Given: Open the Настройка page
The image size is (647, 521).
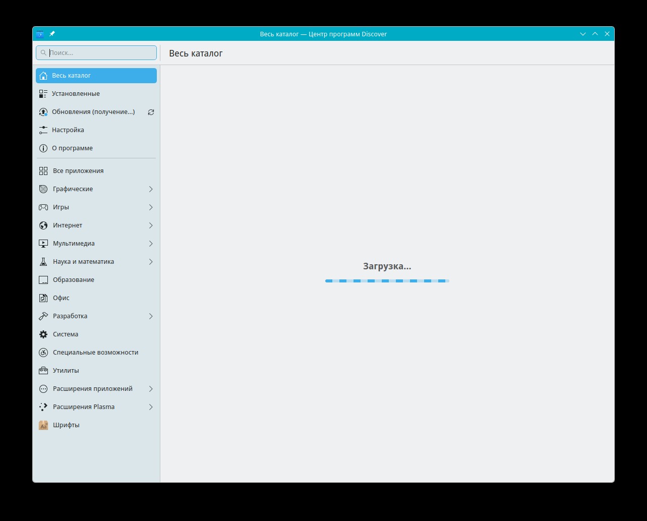Looking at the screenshot, I should (96, 130).
